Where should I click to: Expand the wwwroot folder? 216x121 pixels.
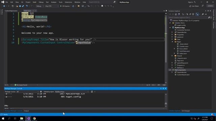point(172,37)
